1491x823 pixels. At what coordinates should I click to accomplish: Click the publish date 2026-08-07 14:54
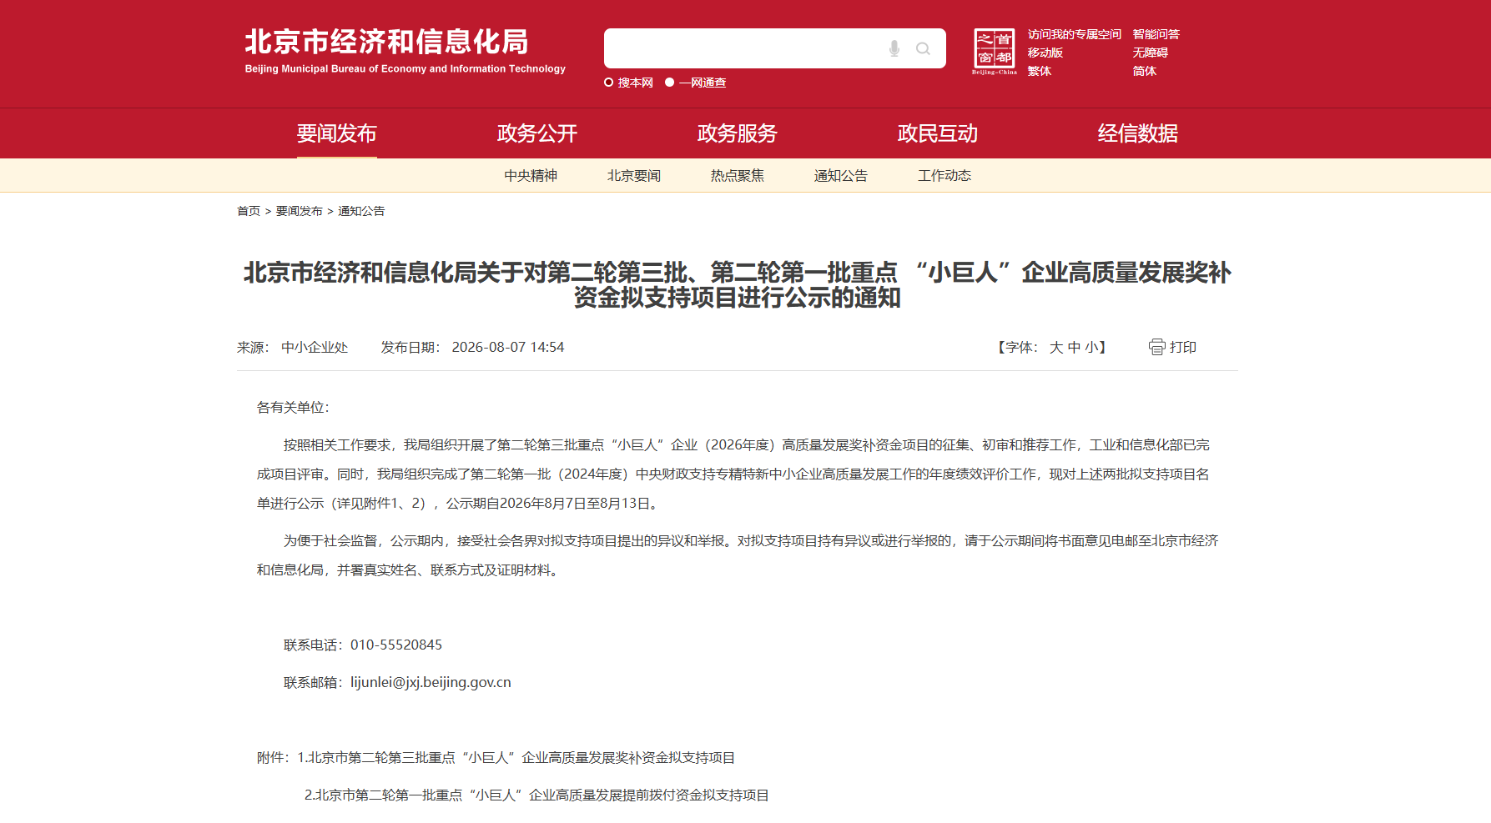pyautogui.click(x=508, y=348)
